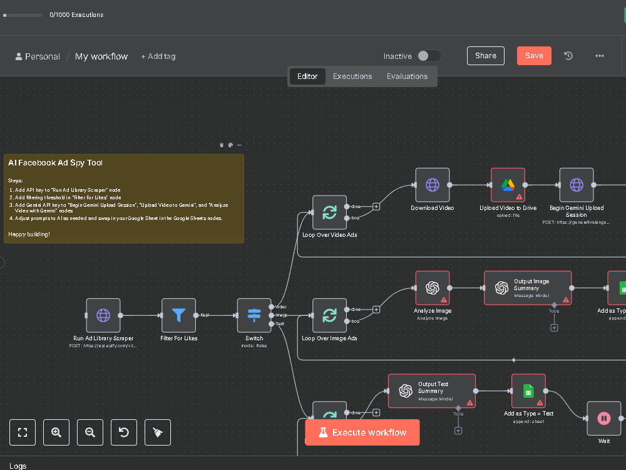
Task: Zoom out of the canvas
Action: (90, 432)
